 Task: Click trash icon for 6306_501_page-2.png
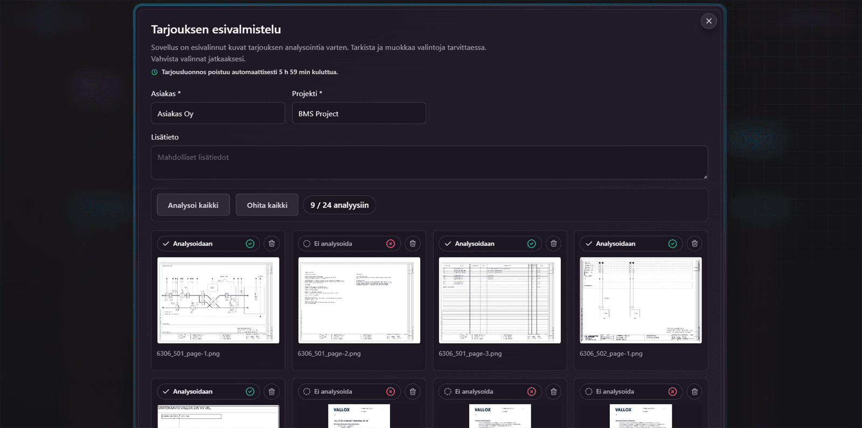413,244
